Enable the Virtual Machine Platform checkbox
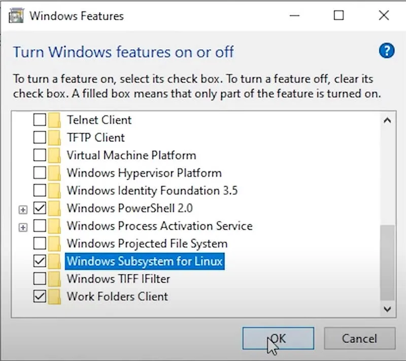The width and height of the screenshot is (406, 361). pos(40,155)
